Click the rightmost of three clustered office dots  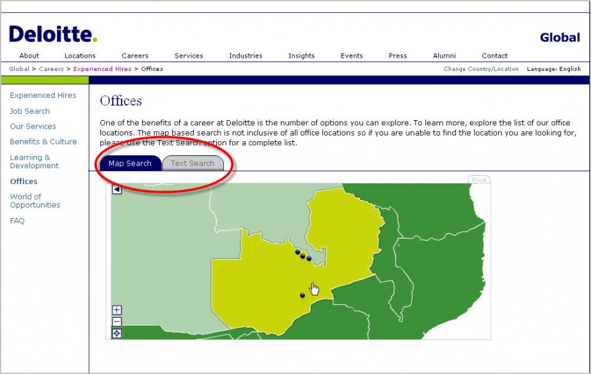309,259
